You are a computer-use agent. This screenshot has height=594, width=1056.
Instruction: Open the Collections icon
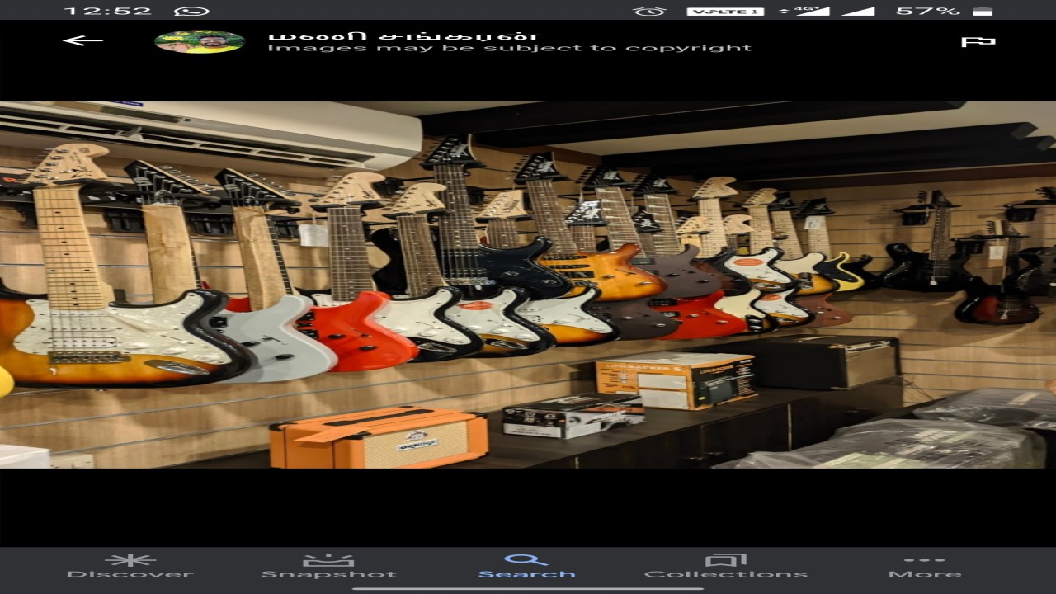coord(725,560)
